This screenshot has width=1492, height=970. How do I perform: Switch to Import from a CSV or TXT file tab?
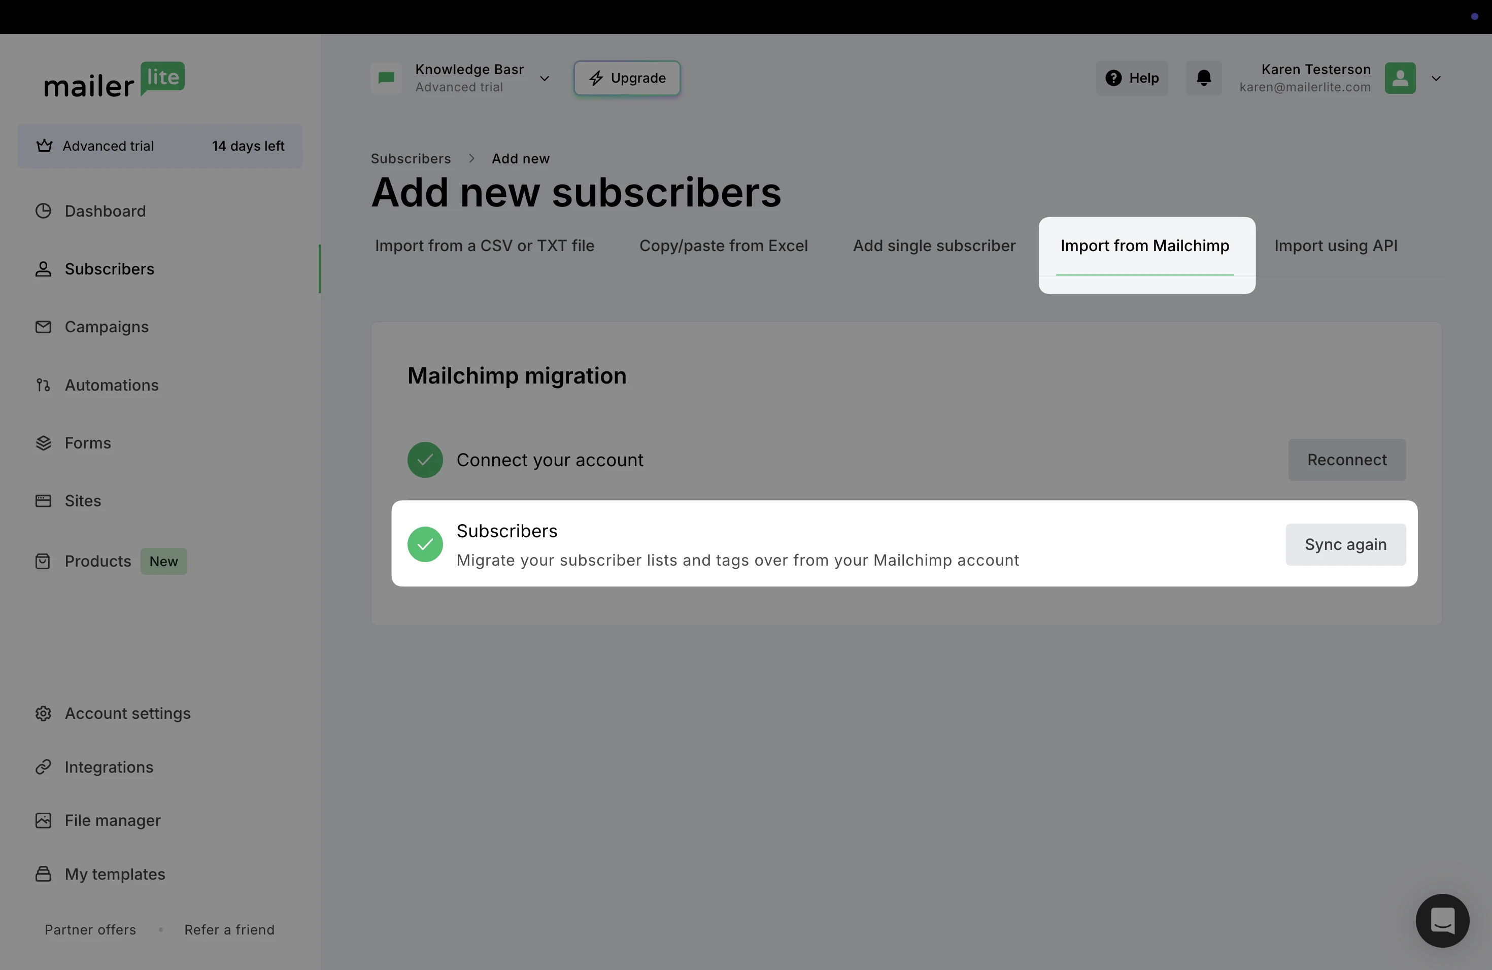[x=484, y=246]
